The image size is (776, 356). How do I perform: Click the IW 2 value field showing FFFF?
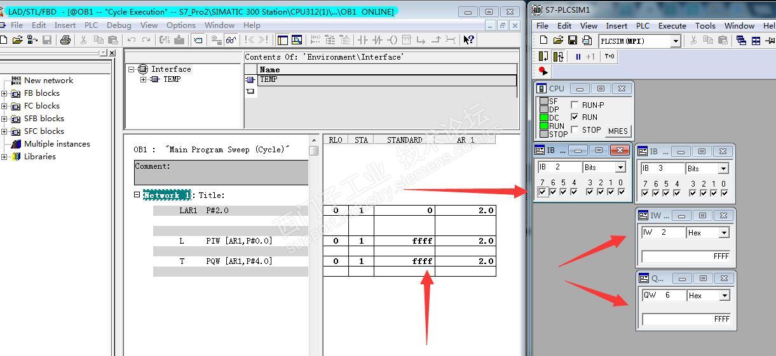[x=686, y=256]
